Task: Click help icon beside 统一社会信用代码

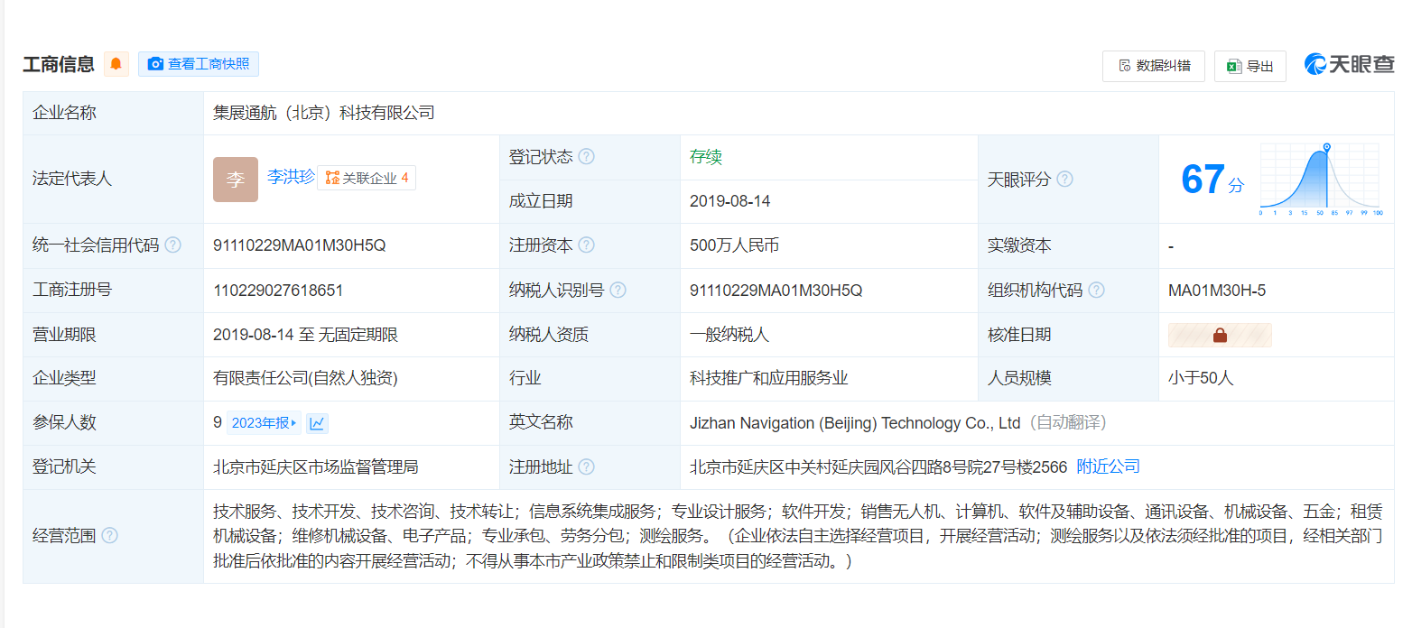Action: [x=172, y=245]
